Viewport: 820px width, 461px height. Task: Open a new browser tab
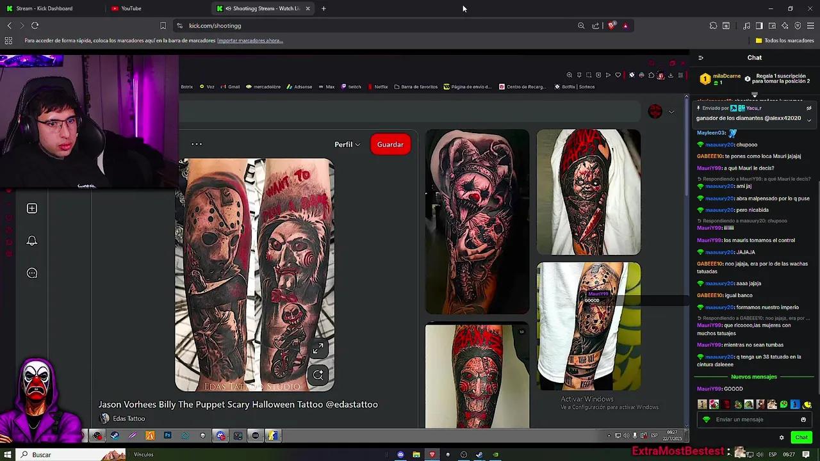point(324,8)
